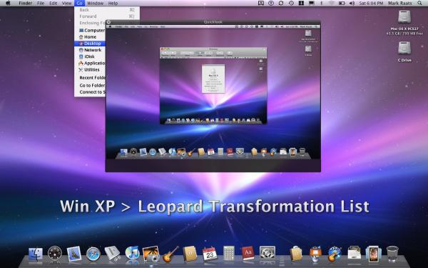Open the Apple menu
The width and height of the screenshot is (428, 268).
8,3
